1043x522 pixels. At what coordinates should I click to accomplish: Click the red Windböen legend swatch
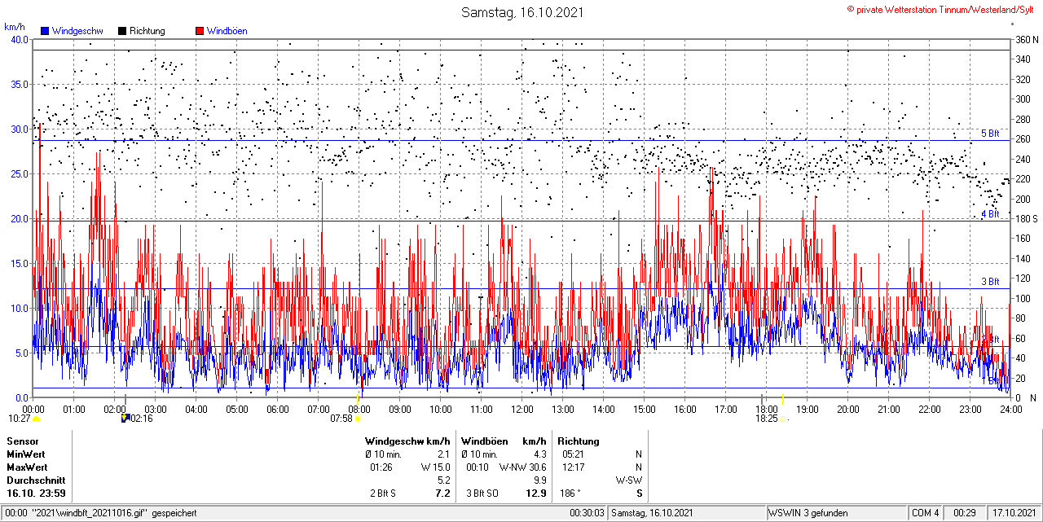200,31
